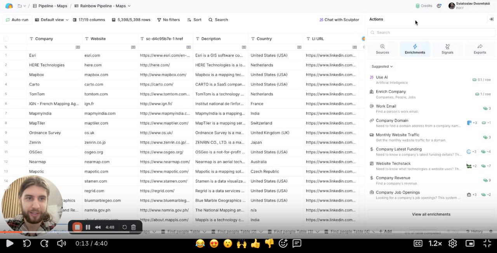The image size is (497, 253).
Task: Collapse the Actions panel with arrow icon
Action: click(x=491, y=19)
